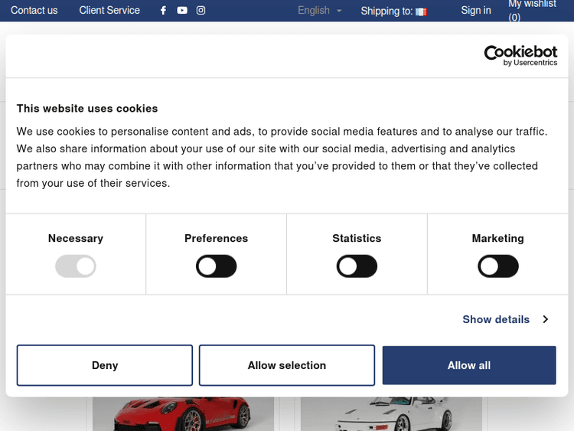Click the Show details chevron arrow
Viewport: 574px width, 431px height.
pyautogui.click(x=546, y=319)
